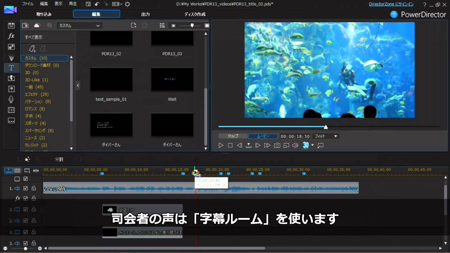Image resolution: width=450 pixels, height=253 pixels.
Task: Open the PiP Objects Room icon
Action: [11, 46]
